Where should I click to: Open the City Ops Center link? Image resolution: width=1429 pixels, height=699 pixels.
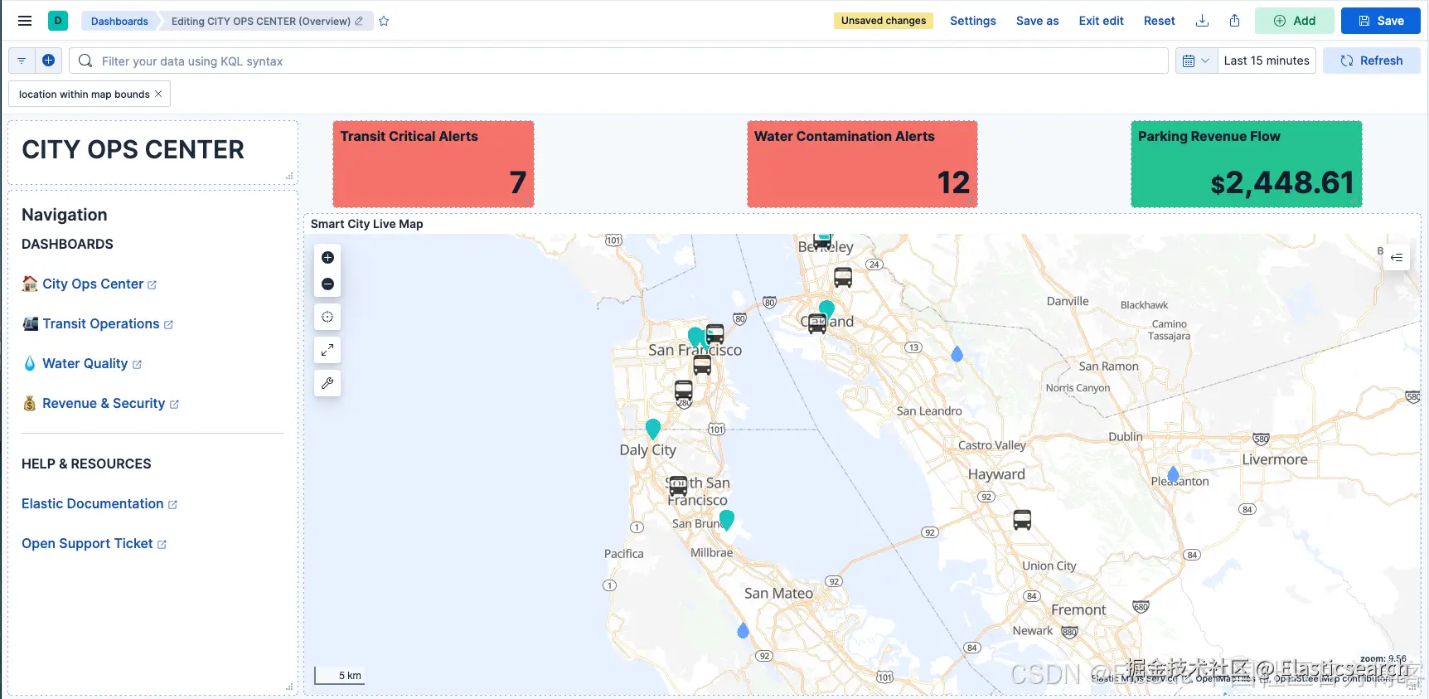click(x=93, y=284)
